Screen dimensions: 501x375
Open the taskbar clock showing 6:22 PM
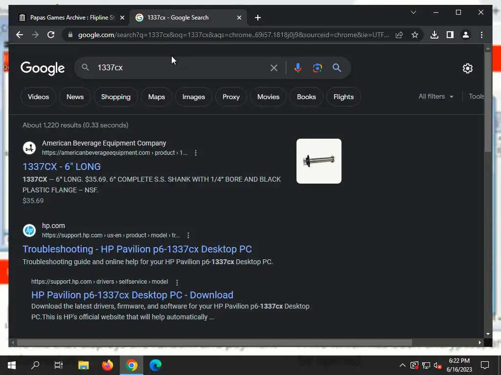459,365
